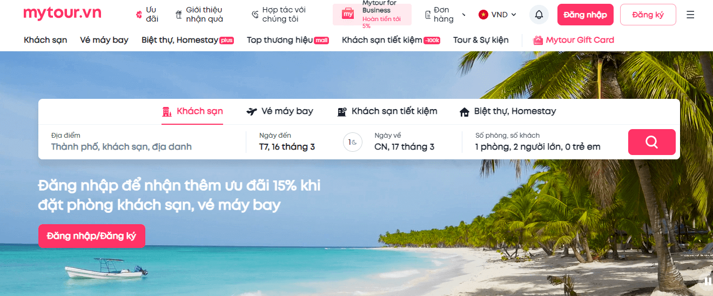The height and width of the screenshot is (296, 713).
Task: Open Tour & Sự kiện menu item
Action: [481, 40]
